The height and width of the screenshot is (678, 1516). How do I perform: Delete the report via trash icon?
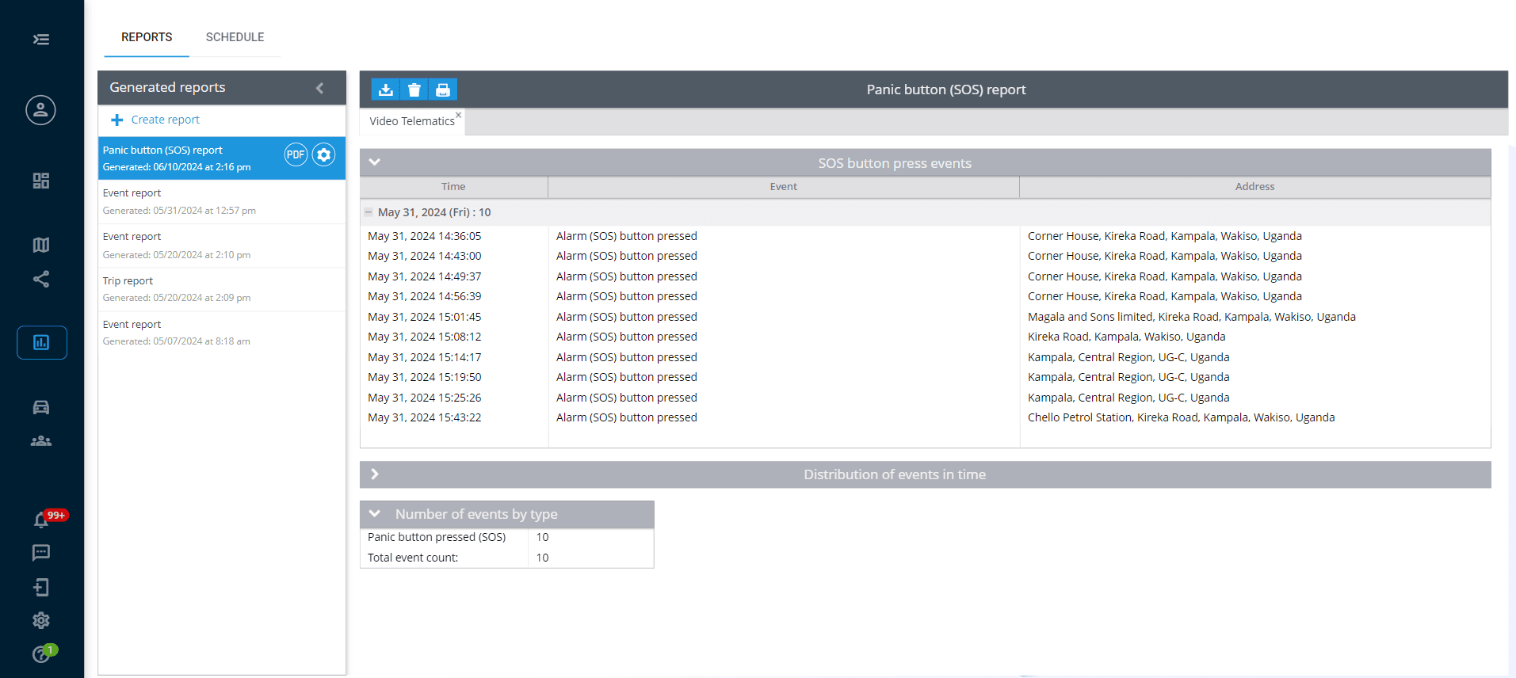tap(414, 90)
